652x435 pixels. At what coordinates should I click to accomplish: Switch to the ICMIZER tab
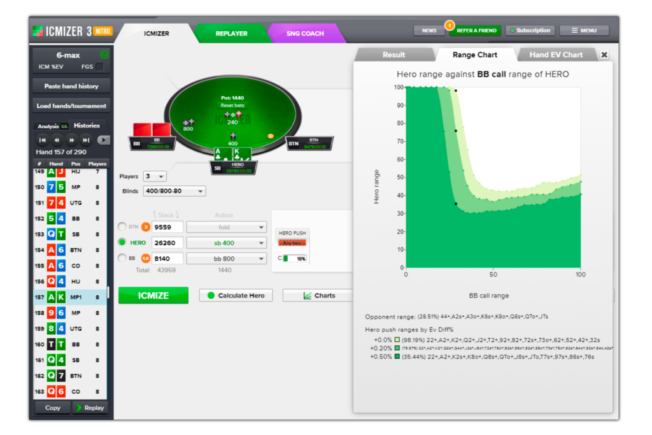point(157,33)
